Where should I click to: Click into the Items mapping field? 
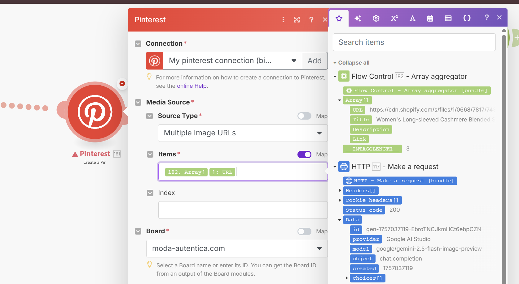[243, 172]
